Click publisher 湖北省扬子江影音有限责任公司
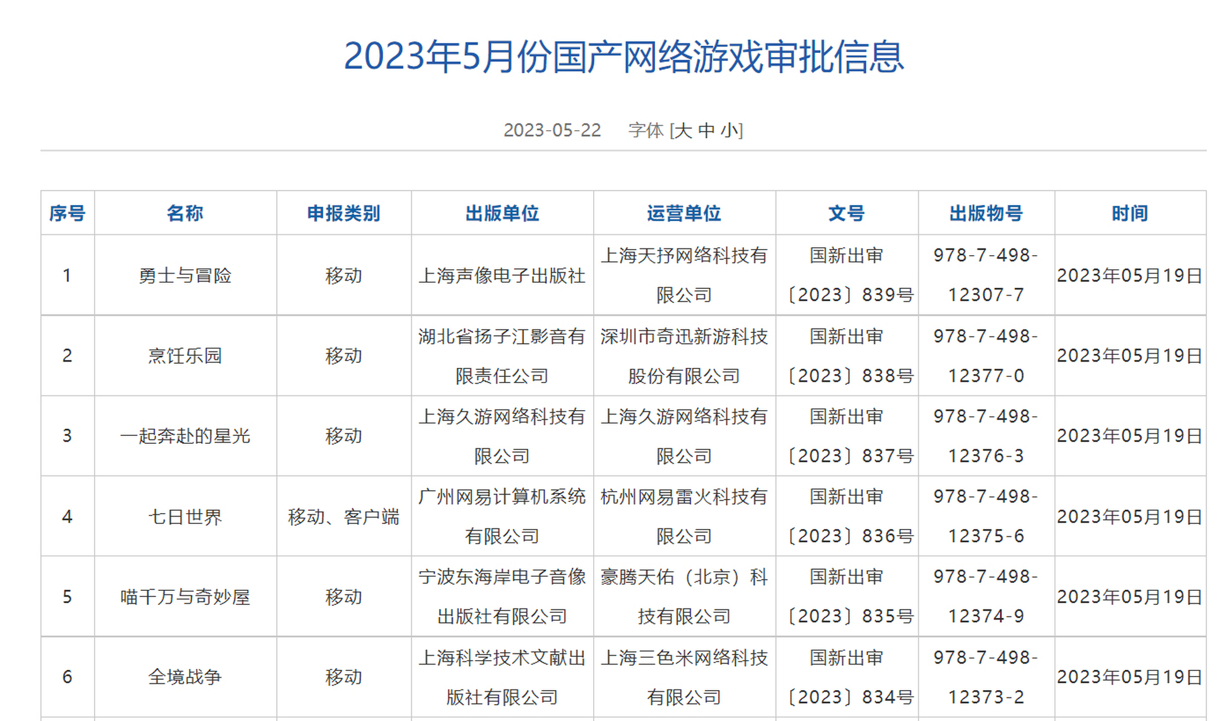Image resolution: width=1220 pixels, height=721 pixels. coord(502,356)
